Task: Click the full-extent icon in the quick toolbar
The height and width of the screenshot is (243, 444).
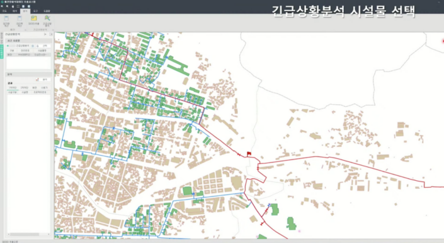Action: click(18, 6)
